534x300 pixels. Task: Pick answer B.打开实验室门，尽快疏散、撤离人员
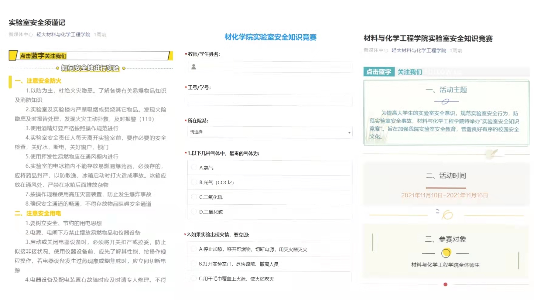pos(193,264)
